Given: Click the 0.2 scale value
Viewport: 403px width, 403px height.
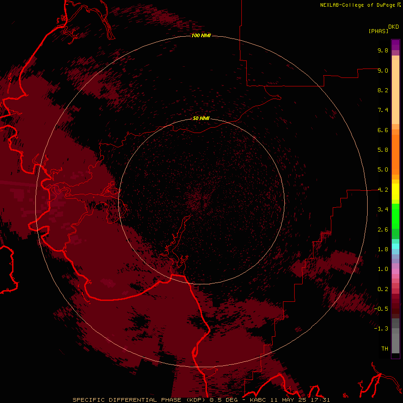Looking at the screenshot, I should point(383,289).
